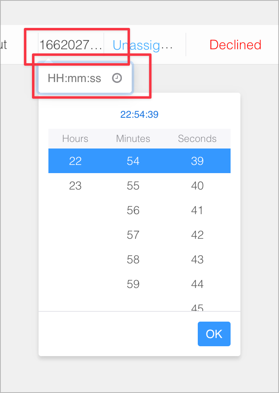Pick second 40 in the Seconds column

(x=197, y=185)
